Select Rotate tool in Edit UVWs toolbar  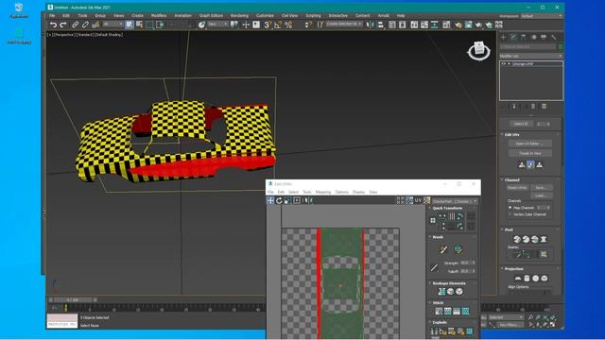(279, 200)
